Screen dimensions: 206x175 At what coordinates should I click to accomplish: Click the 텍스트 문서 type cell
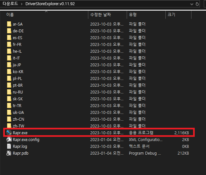(139, 147)
